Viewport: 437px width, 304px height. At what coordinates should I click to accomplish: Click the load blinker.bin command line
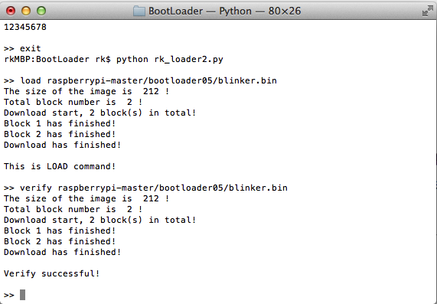pyautogui.click(x=140, y=81)
